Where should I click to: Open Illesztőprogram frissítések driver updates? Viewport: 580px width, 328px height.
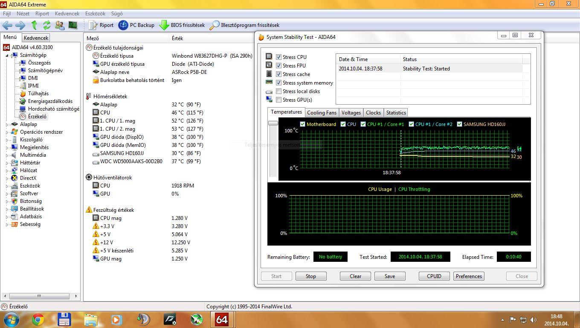pos(245,25)
